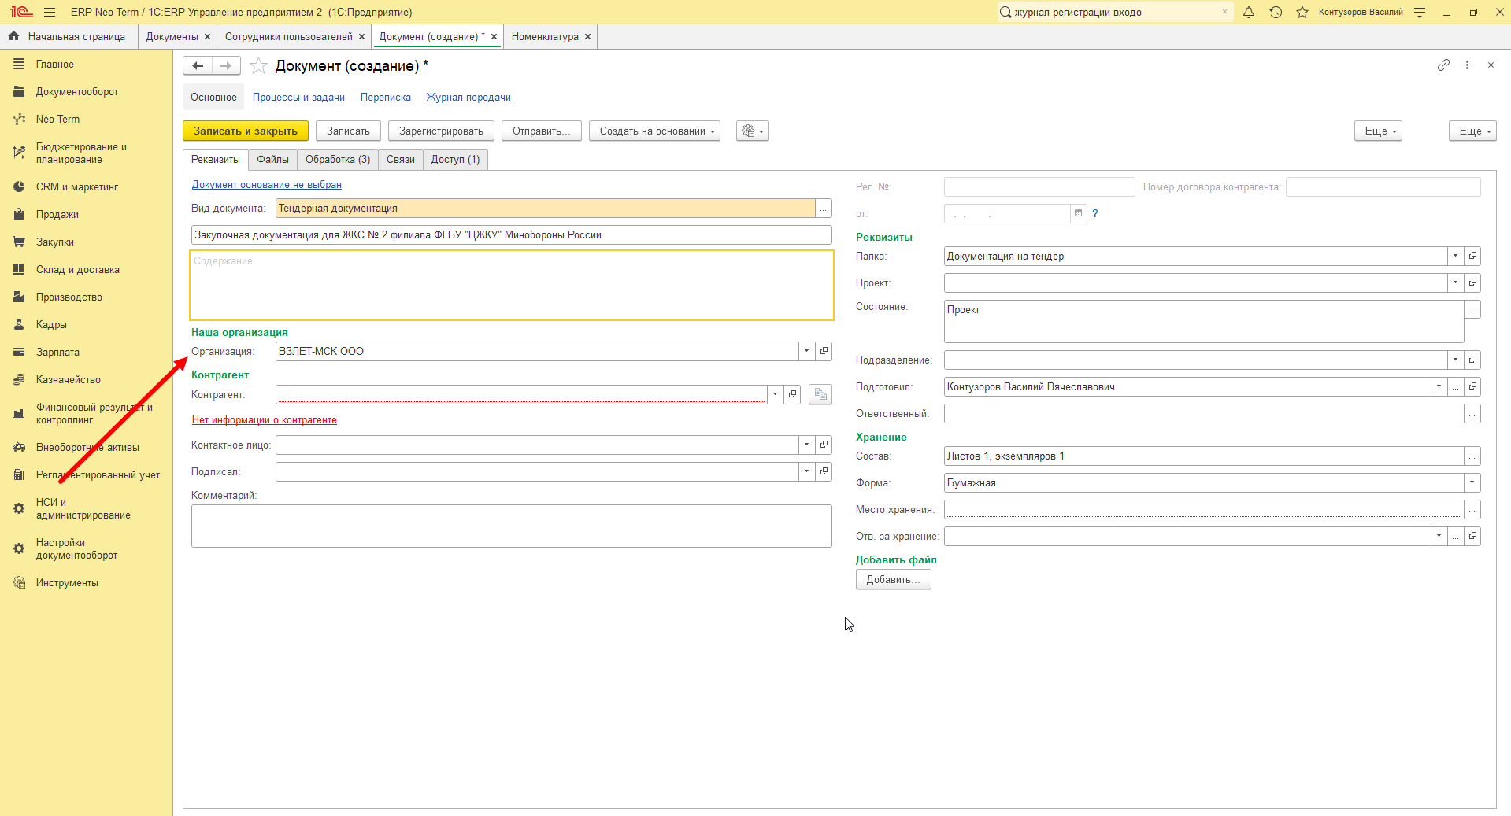Open the hamburger main menu icon
This screenshot has height=816, width=1511.
click(50, 12)
